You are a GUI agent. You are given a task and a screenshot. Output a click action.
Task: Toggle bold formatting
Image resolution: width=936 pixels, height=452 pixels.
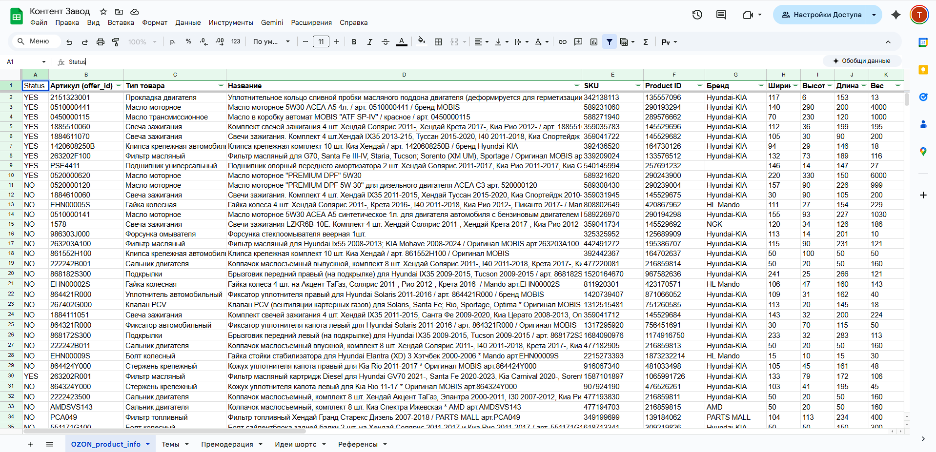[354, 42]
